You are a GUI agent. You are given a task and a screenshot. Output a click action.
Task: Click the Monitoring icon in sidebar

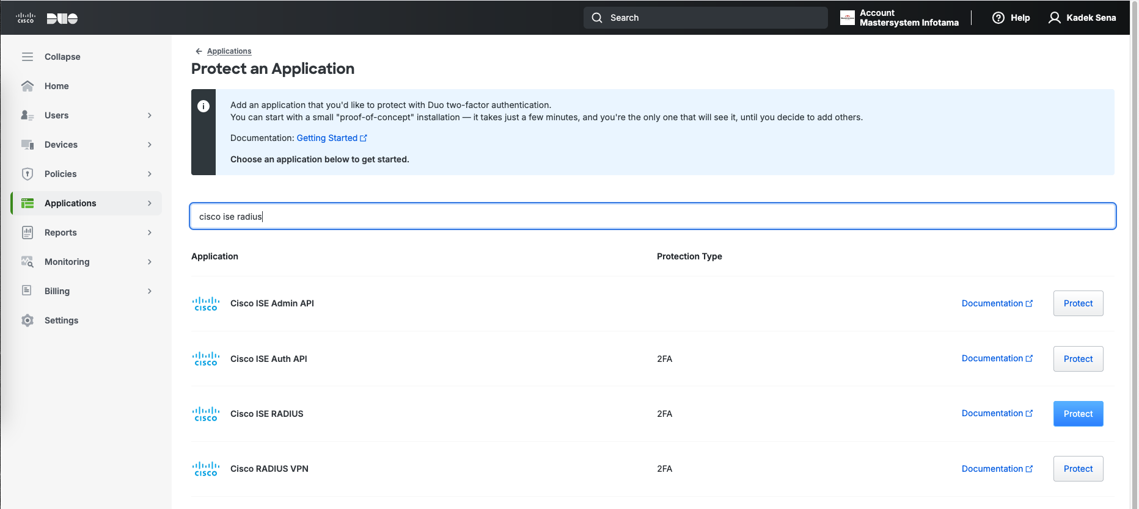pyautogui.click(x=27, y=262)
